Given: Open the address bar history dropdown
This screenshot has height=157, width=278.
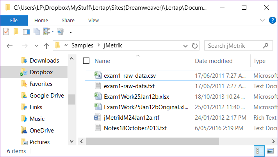Looking at the screenshot, I should click(185, 46).
